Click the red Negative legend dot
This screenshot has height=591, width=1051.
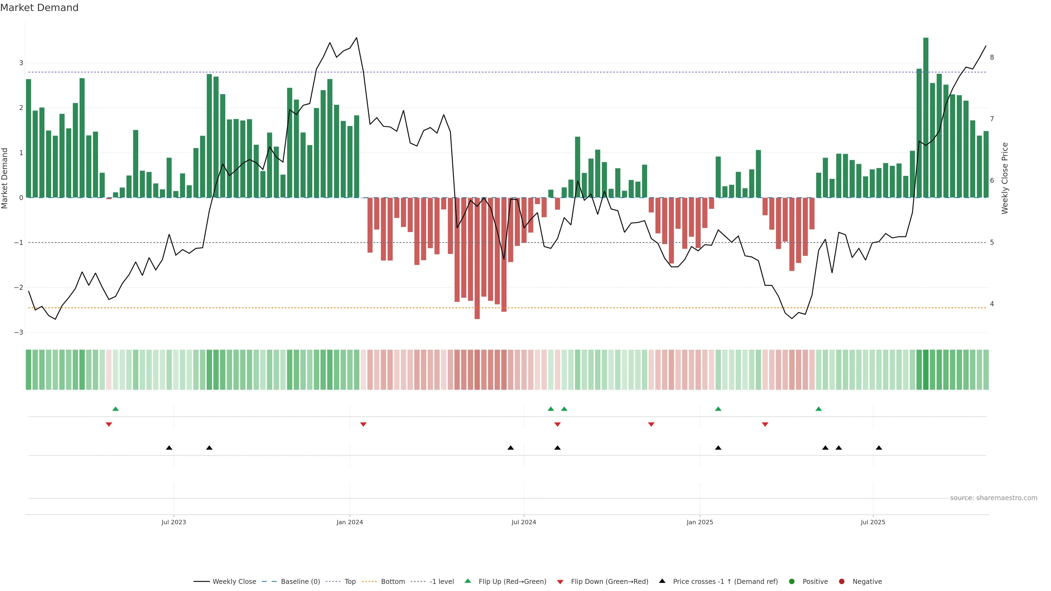coord(841,581)
